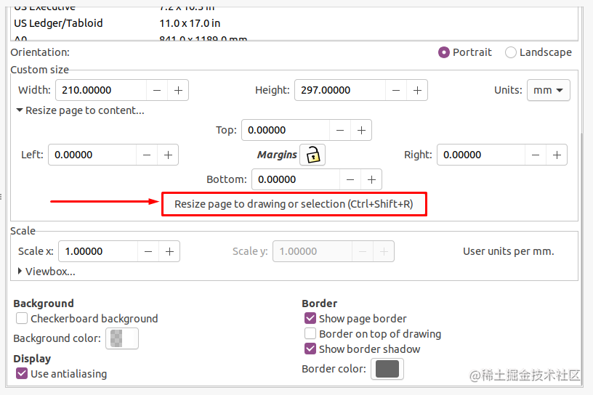Decrease Right margin value
This screenshot has width=593, height=395.
pos(536,155)
